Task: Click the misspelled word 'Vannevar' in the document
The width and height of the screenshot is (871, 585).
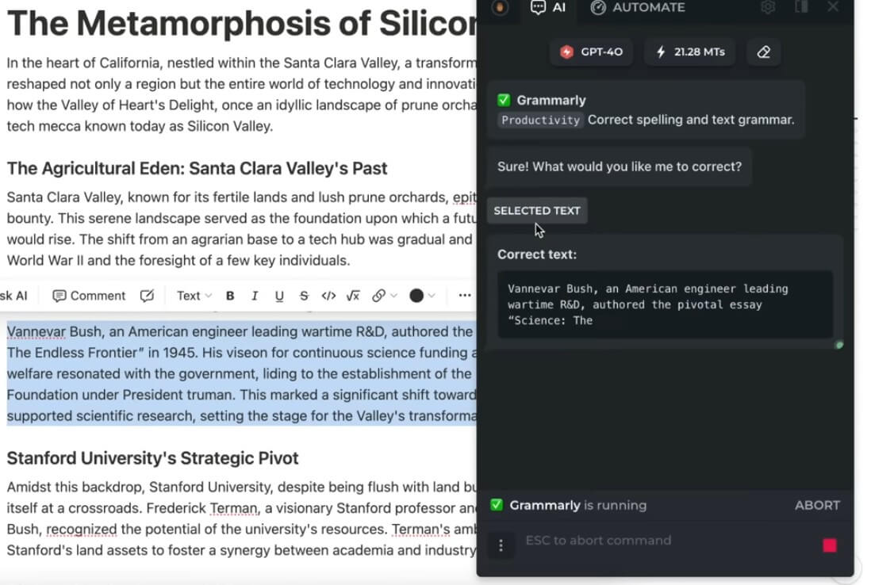Action: pyautogui.click(x=36, y=332)
